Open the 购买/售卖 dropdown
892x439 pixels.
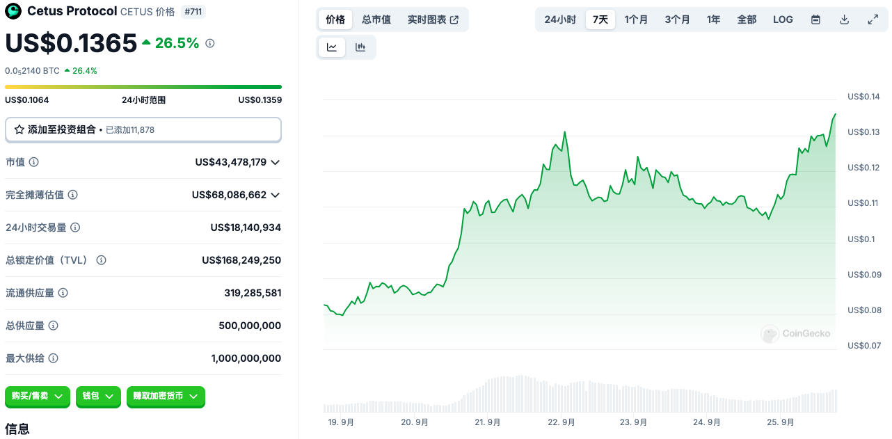(x=38, y=396)
